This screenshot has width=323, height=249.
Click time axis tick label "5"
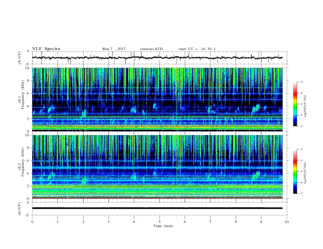coord(159,222)
